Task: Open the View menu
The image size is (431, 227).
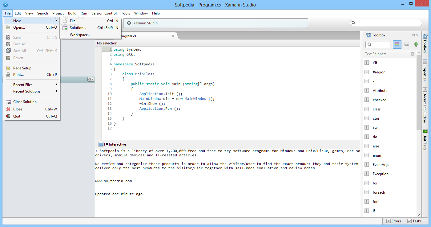Action: pyautogui.click(x=29, y=13)
